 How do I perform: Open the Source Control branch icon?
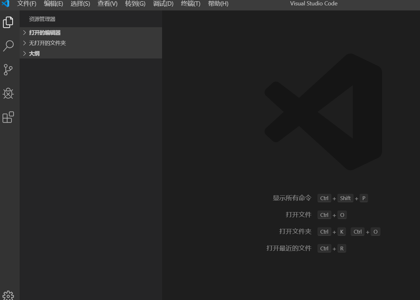(8, 70)
